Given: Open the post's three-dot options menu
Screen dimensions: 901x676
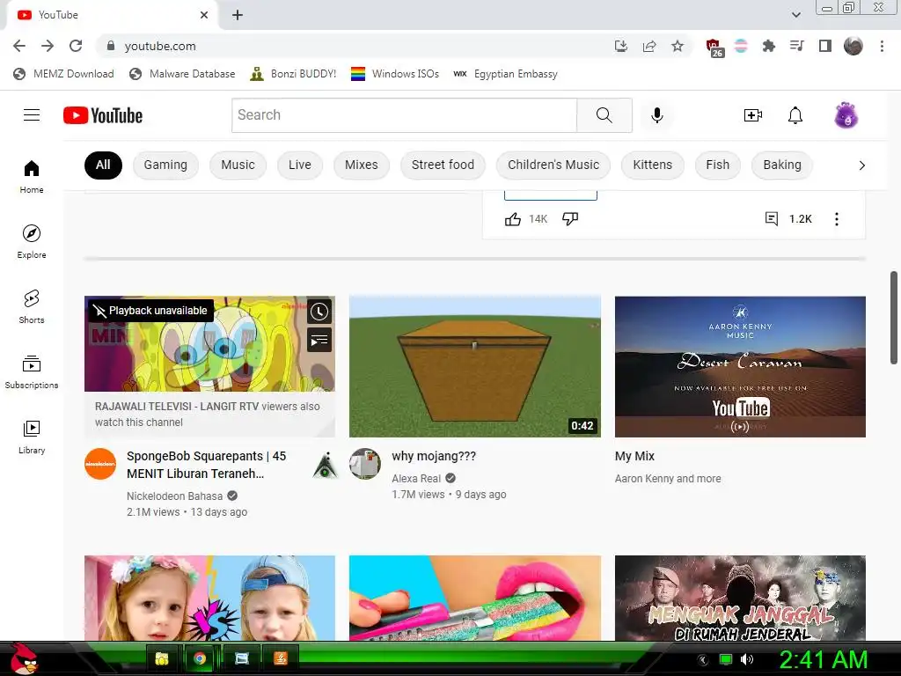Looking at the screenshot, I should [837, 219].
